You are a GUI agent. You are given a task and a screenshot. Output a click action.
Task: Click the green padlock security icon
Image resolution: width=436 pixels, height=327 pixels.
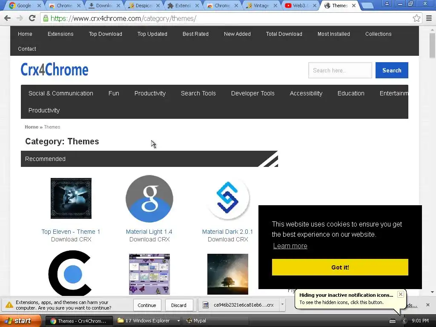[x=46, y=18]
